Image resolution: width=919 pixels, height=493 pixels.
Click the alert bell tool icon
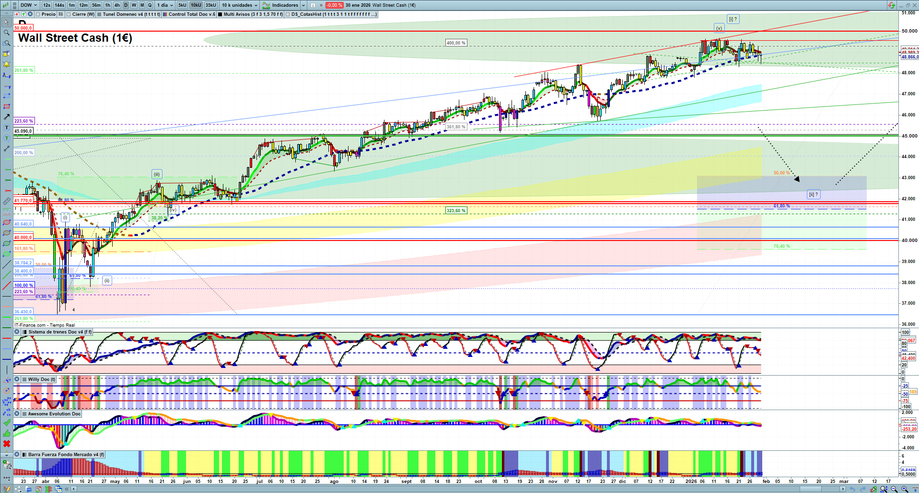pyautogui.click(x=7, y=64)
